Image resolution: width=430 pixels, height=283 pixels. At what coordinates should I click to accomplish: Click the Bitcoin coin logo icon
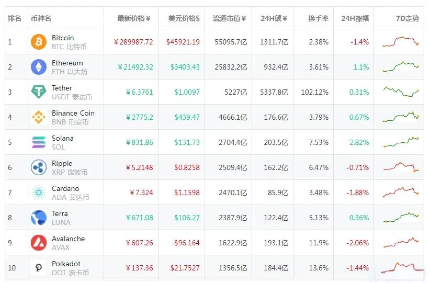39,42
